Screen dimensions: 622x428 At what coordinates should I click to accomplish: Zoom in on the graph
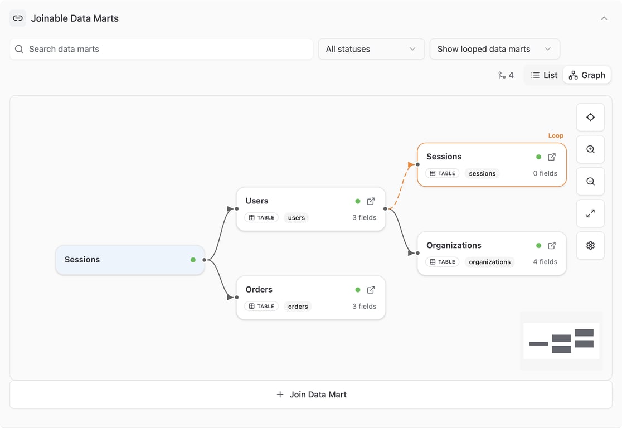[590, 149]
